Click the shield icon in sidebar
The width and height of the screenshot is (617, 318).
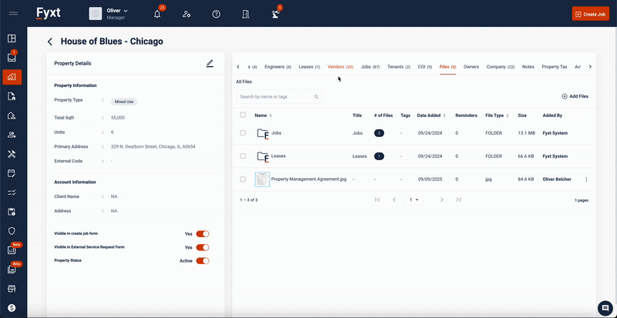pyautogui.click(x=12, y=231)
